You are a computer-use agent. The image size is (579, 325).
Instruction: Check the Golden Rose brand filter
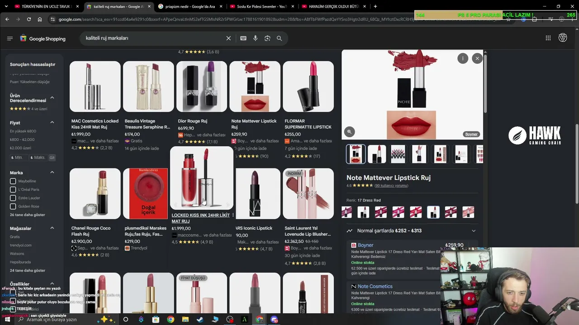pos(13,206)
